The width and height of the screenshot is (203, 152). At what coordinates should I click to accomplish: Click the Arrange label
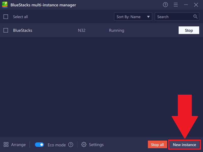18,145
